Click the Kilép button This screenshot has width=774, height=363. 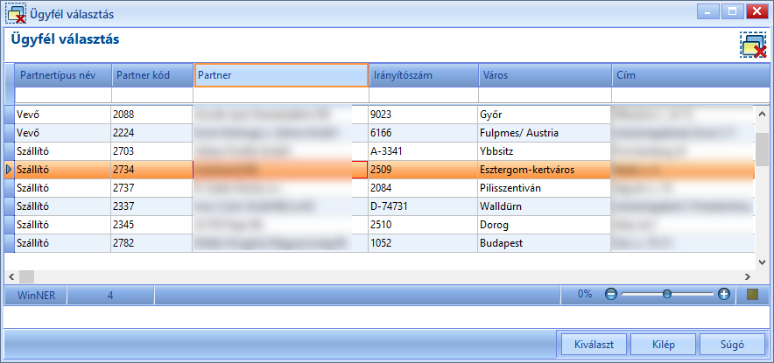click(664, 345)
